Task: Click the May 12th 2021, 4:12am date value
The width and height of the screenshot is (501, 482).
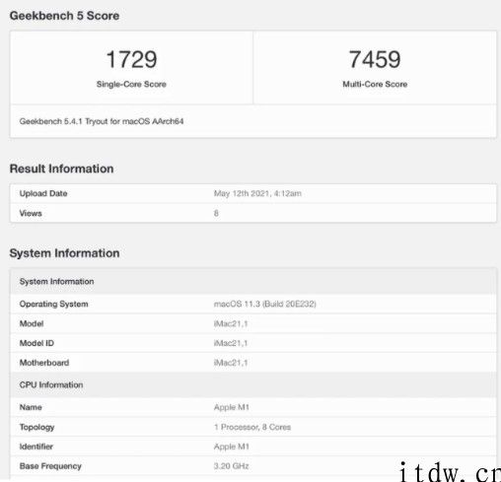Action: (257, 193)
